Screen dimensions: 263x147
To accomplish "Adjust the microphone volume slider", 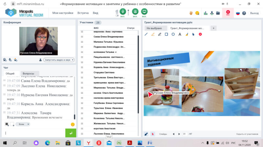I will pos(129,12).
